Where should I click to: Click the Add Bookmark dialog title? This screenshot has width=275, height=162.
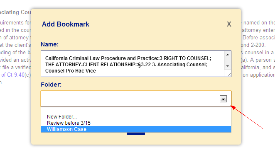(x=65, y=24)
